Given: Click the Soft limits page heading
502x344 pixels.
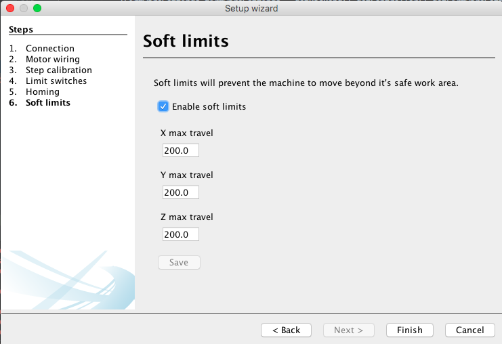Looking at the screenshot, I should pyautogui.click(x=186, y=41).
